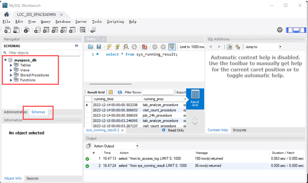The image size is (308, 183).
Task: Toggle automatic context help
Action: 238,47
